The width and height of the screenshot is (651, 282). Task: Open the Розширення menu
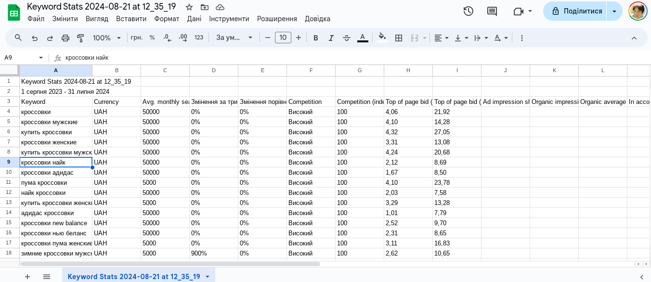[x=277, y=19]
